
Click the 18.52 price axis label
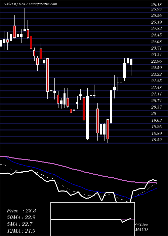157,140
